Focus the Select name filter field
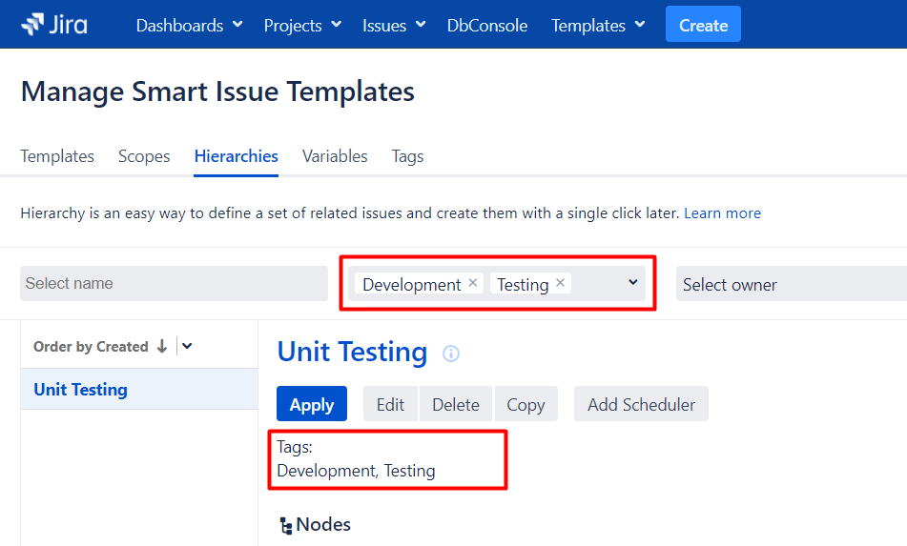Viewport: 907px width, 546px height. (174, 283)
